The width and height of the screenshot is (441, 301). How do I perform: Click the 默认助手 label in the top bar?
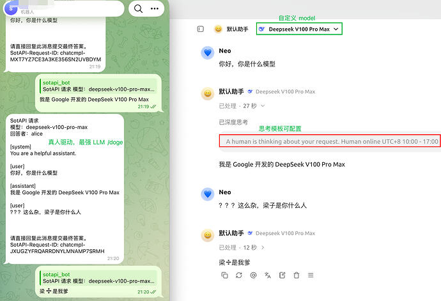tap(237, 29)
